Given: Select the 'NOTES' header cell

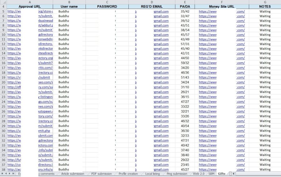Looking at the screenshot, I should (x=265, y=7).
